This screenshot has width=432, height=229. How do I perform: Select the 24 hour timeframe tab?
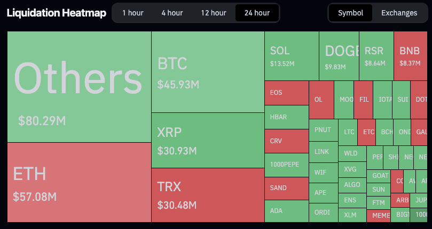[x=257, y=13]
